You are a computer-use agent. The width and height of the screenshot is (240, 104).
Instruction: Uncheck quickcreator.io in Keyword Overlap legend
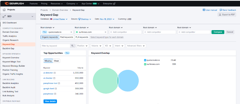(145, 60)
